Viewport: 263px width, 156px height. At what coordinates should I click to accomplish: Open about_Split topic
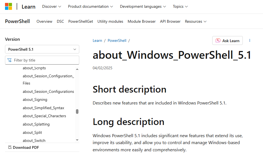coord(32,132)
